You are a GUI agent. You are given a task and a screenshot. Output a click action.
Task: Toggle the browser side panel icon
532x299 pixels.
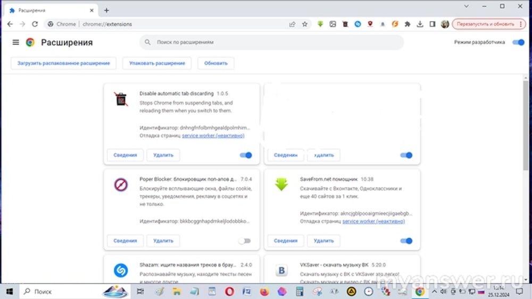click(433, 24)
